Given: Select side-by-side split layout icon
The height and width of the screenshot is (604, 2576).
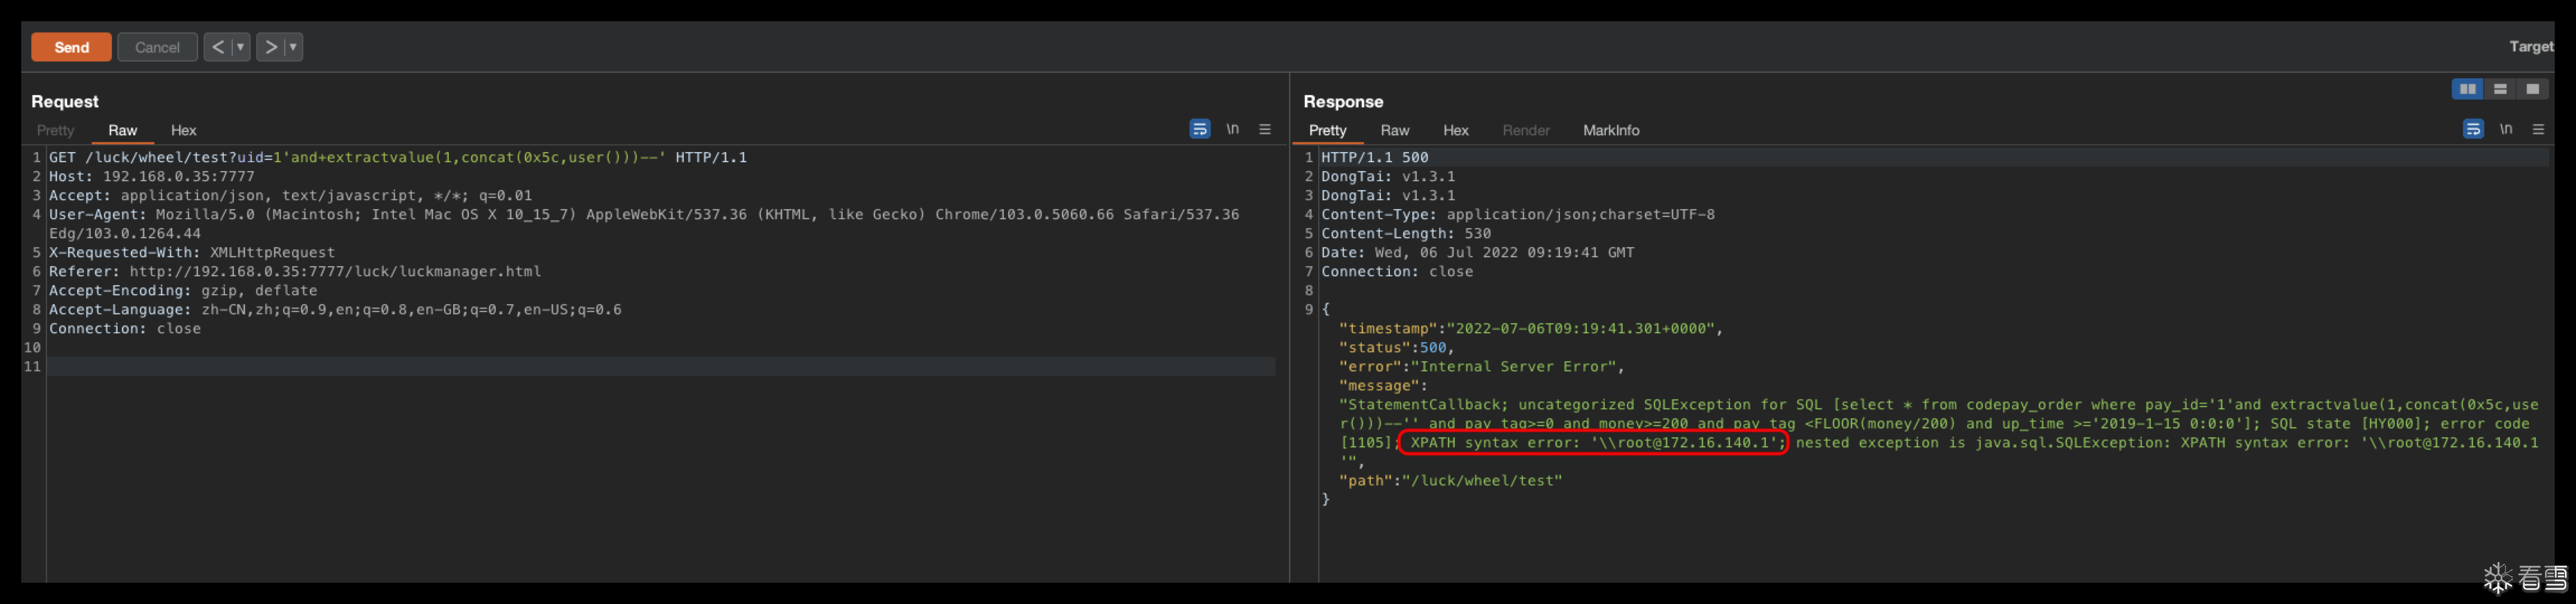Looking at the screenshot, I should [x=2467, y=89].
